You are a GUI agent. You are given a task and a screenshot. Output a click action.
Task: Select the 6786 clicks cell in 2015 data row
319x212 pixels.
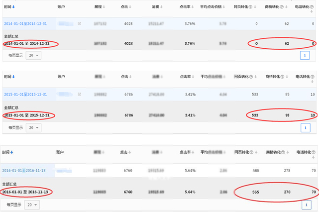click(129, 95)
